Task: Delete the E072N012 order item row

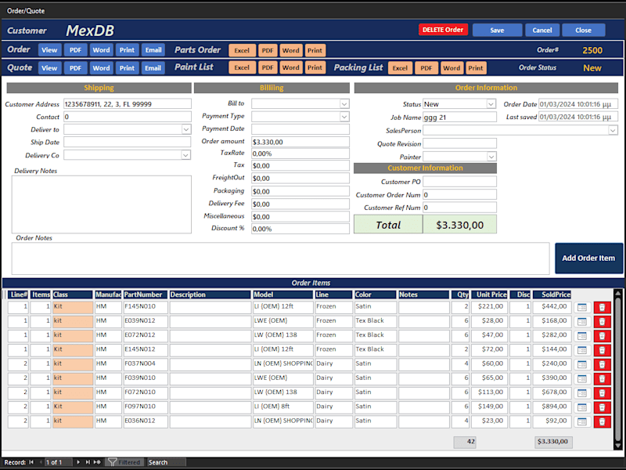Action: 602,336
